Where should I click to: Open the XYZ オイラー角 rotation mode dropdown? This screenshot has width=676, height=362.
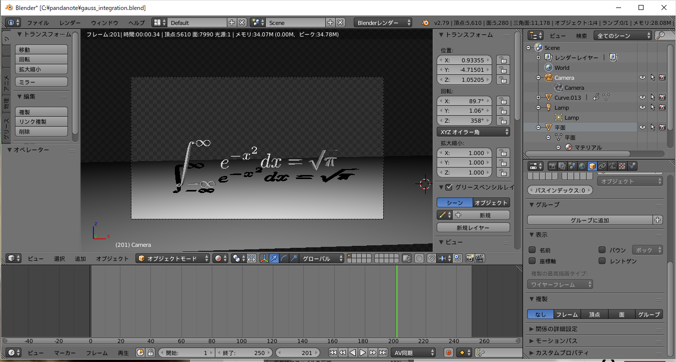coord(473,132)
